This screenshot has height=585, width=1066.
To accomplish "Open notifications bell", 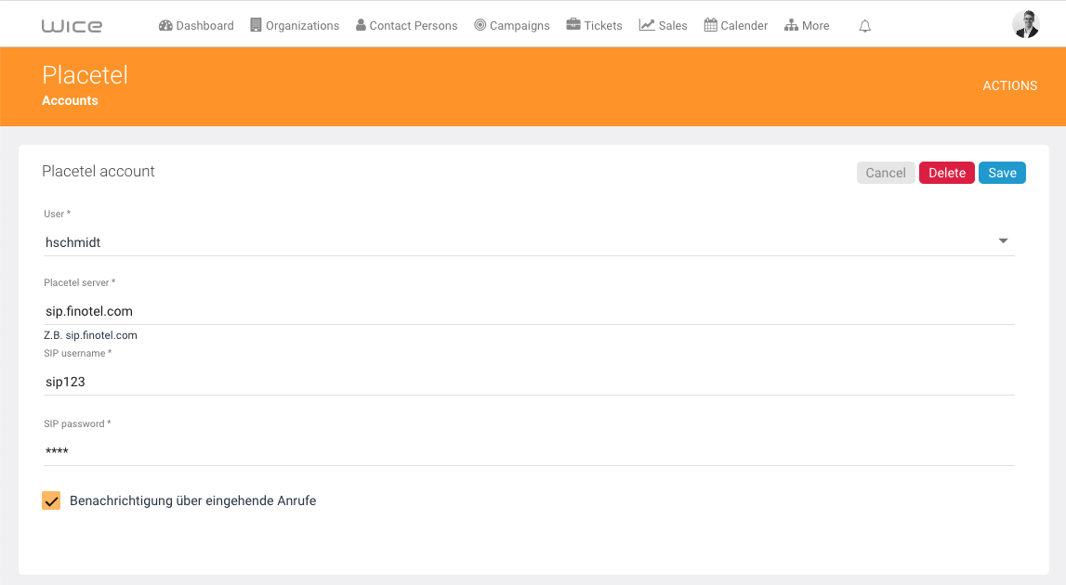I will point(864,26).
